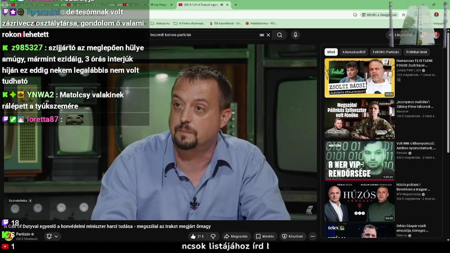Click 'Kérdés a Google-nak' button

tap(379, 15)
